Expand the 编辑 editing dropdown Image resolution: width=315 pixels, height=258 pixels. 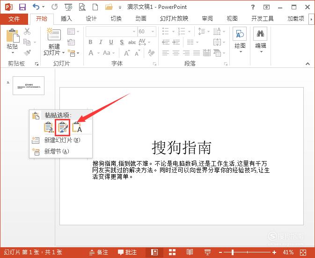(261, 52)
